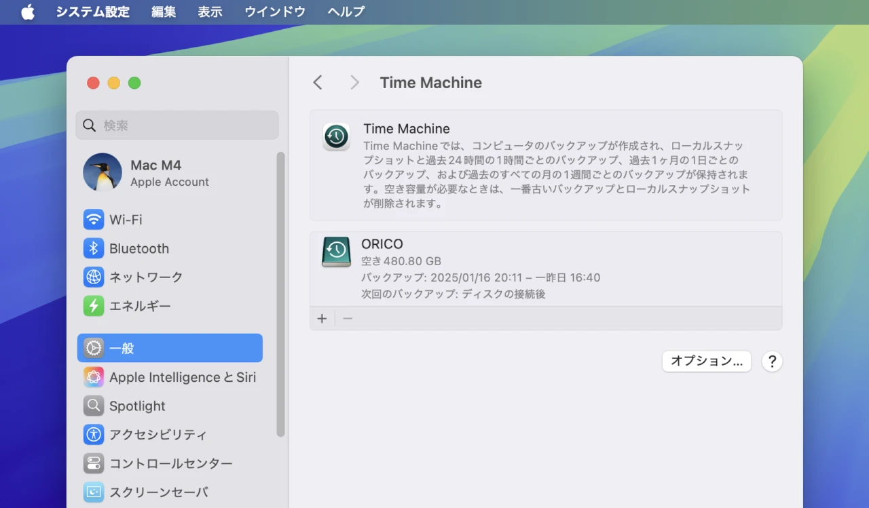Open the システム設定 menu
The width and height of the screenshot is (869, 508).
92,12
